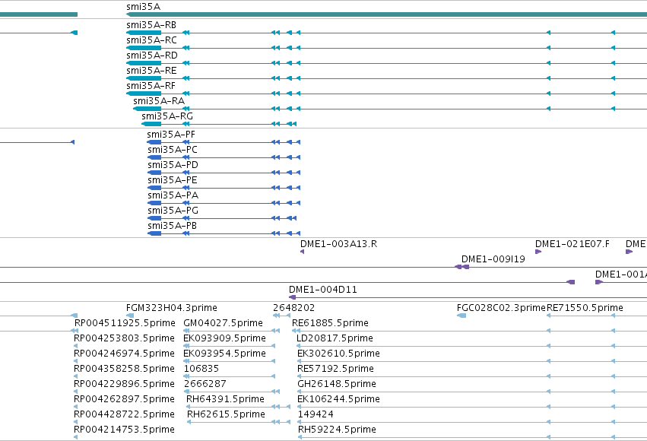Click EST RP004428722.5prime
The image size is (647, 441).
click(x=124, y=414)
